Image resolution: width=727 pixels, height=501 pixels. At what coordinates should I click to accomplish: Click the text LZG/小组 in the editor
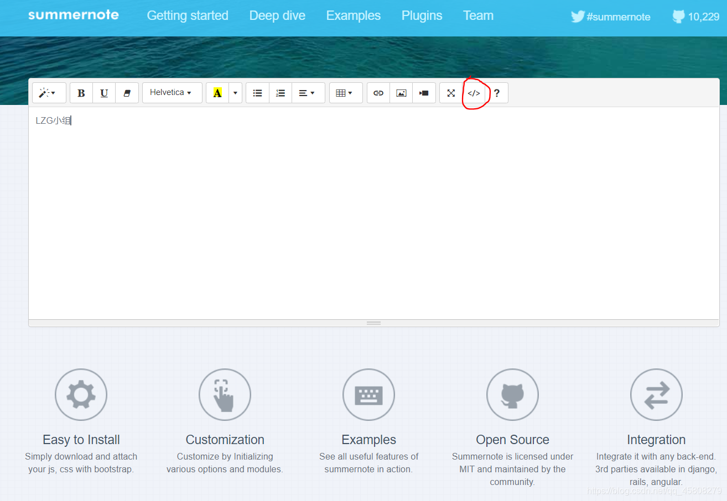tap(53, 120)
